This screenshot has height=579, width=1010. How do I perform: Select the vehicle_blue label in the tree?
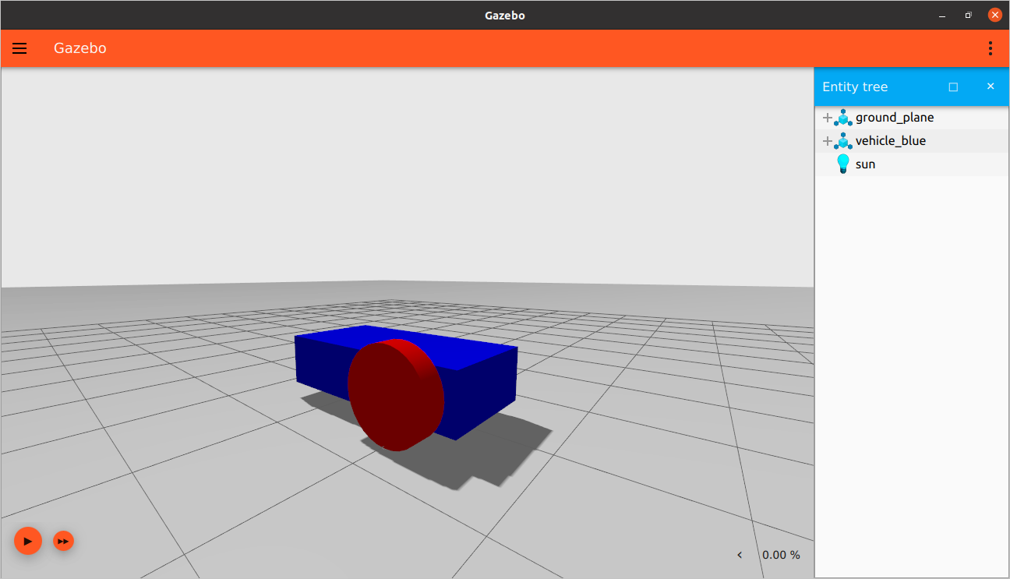(891, 141)
